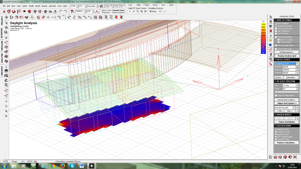The image size is (301, 169).
Task: Expand the XY Axis dropdown
Action: point(297,85)
